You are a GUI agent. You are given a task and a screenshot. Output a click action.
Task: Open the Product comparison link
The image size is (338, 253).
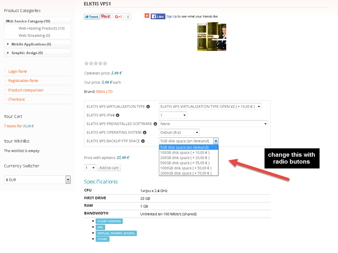click(x=26, y=90)
